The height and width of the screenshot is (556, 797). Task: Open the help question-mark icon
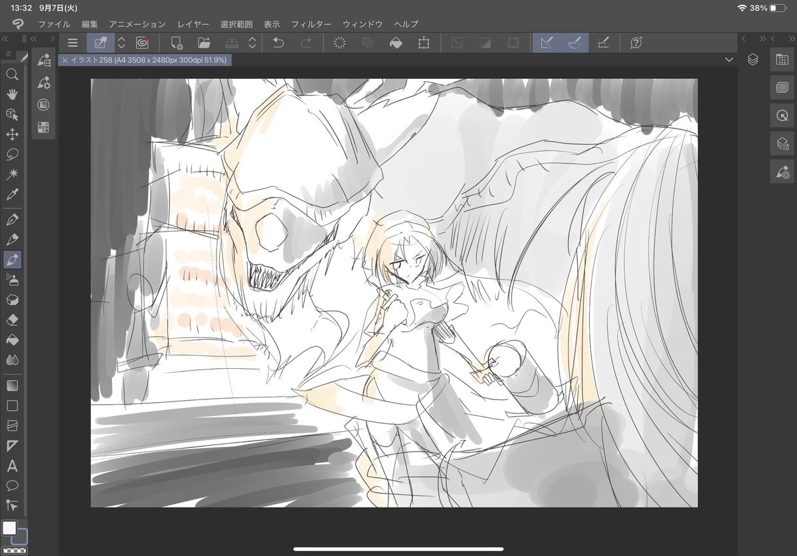636,42
